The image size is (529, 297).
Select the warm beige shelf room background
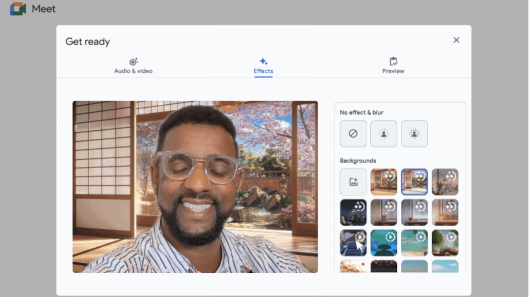445,212
